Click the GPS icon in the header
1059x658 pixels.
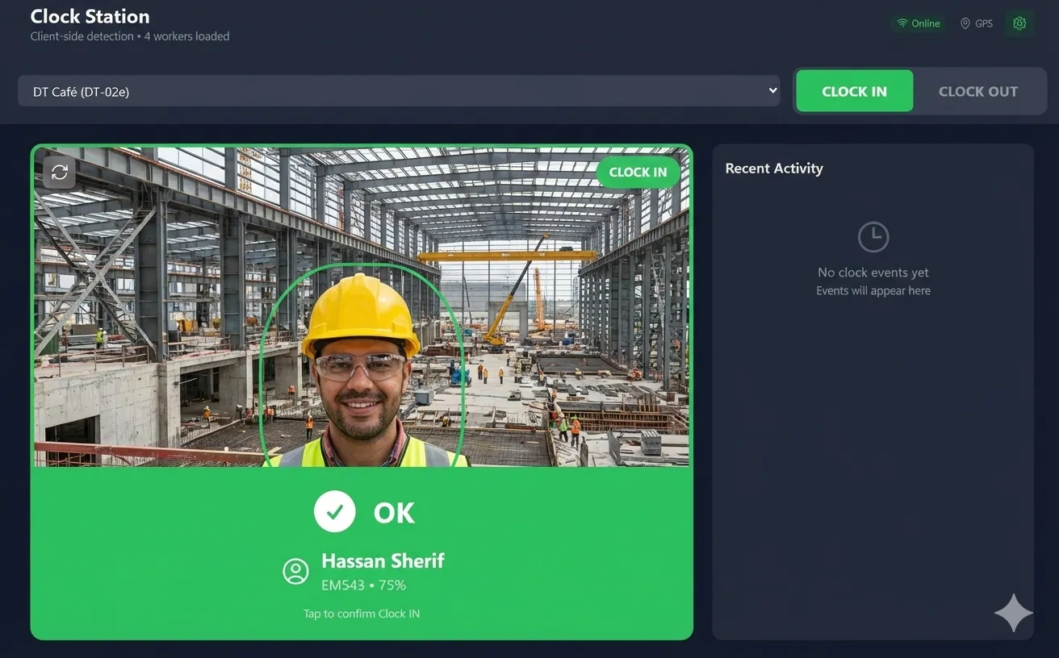[965, 23]
